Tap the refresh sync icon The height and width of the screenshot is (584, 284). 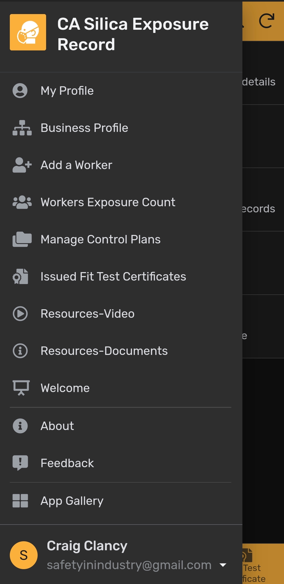(266, 21)
